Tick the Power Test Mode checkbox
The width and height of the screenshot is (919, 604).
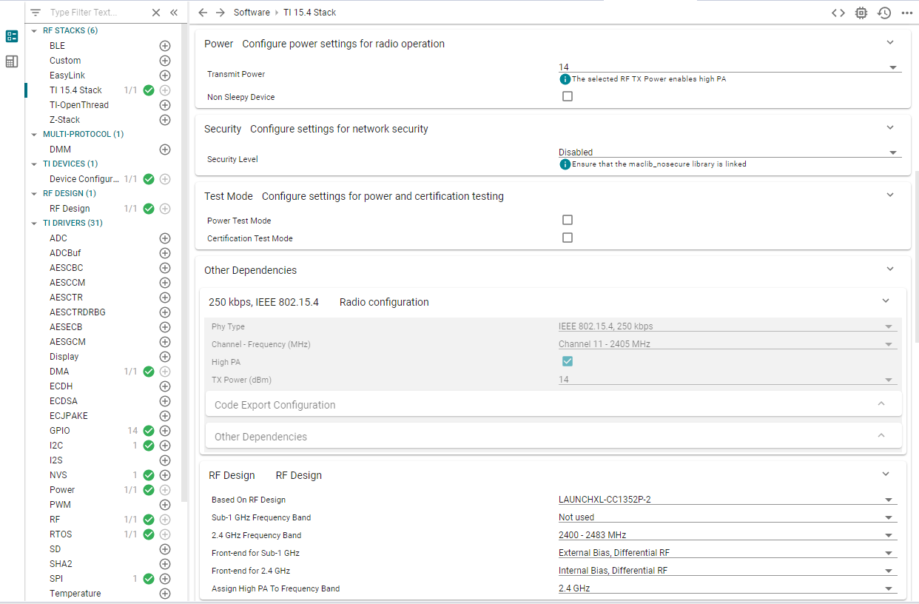568,220
